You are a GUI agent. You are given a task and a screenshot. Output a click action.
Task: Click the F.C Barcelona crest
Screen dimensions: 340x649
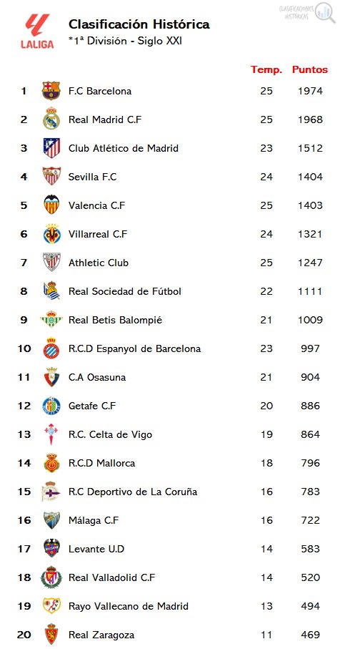51,91
